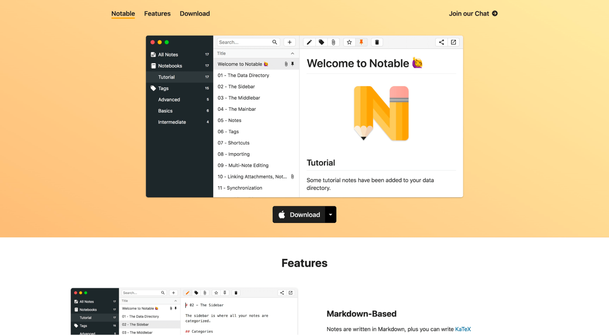
Task: Click the share icon in main toolbar
Action: pos(441,42)
